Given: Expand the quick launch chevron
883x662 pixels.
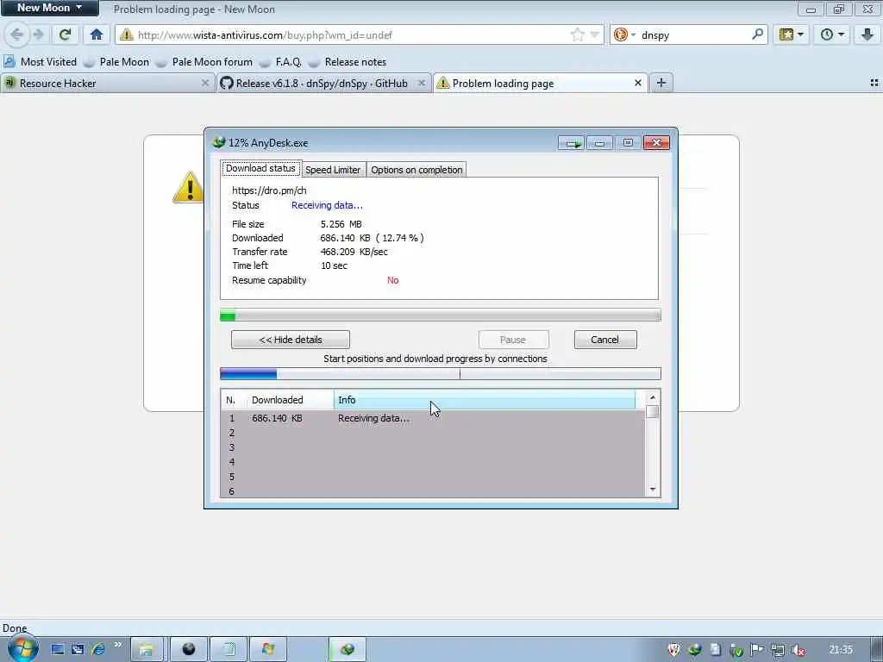Looking at the screenshot, I should click(117, 645).
